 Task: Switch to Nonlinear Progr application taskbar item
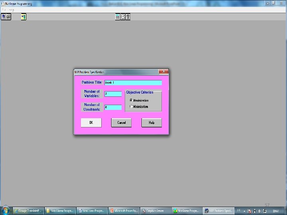(187, 211)
